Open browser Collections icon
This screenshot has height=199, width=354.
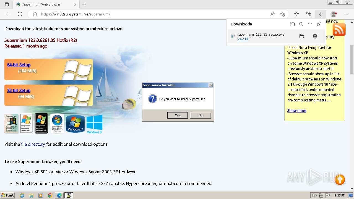(x=309, y=14)
